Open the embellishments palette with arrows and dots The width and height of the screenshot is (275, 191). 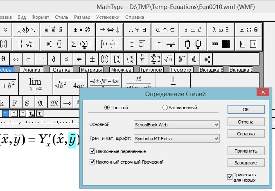[54, 29]
